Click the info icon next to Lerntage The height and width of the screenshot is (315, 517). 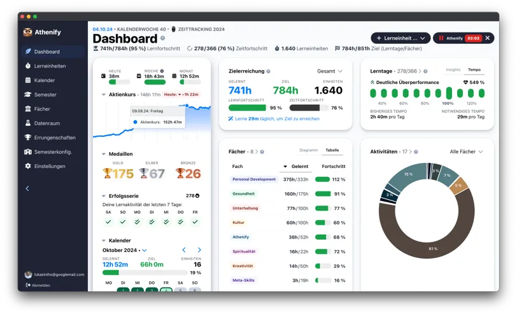click(x=425, y=71)
